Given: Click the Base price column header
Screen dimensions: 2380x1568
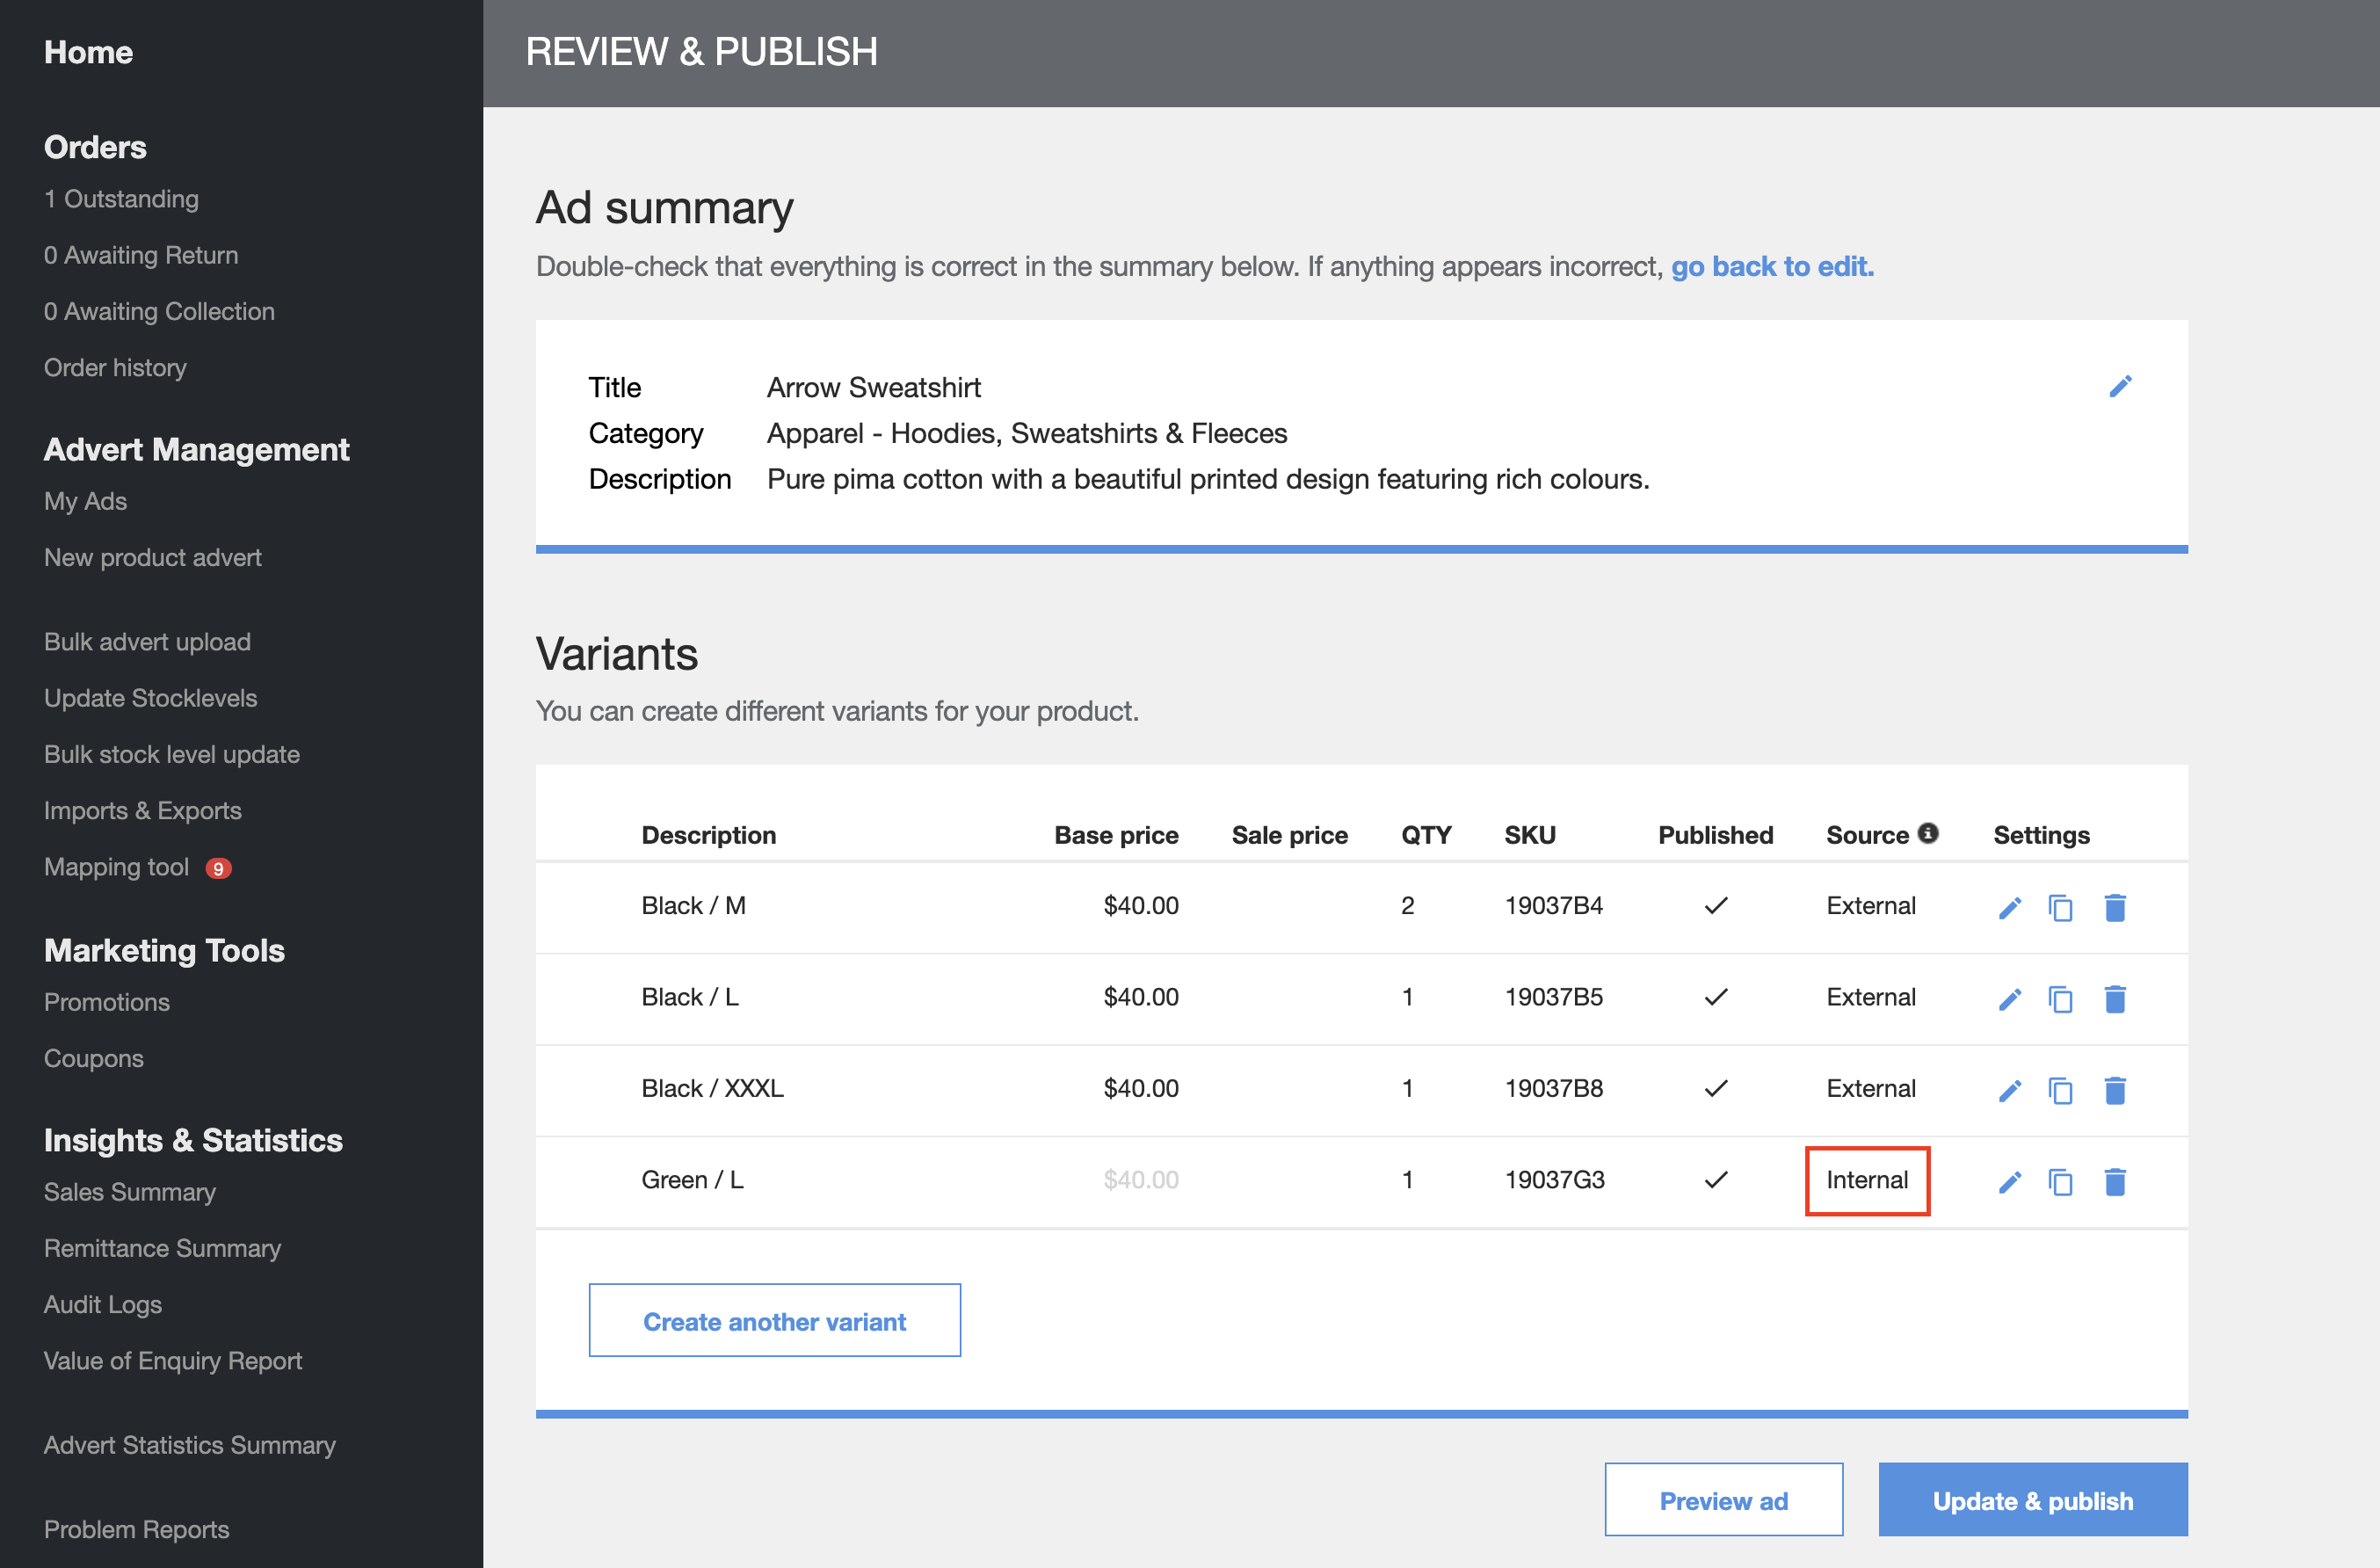Looking at the screenshot, I should tap(1116, 835).
